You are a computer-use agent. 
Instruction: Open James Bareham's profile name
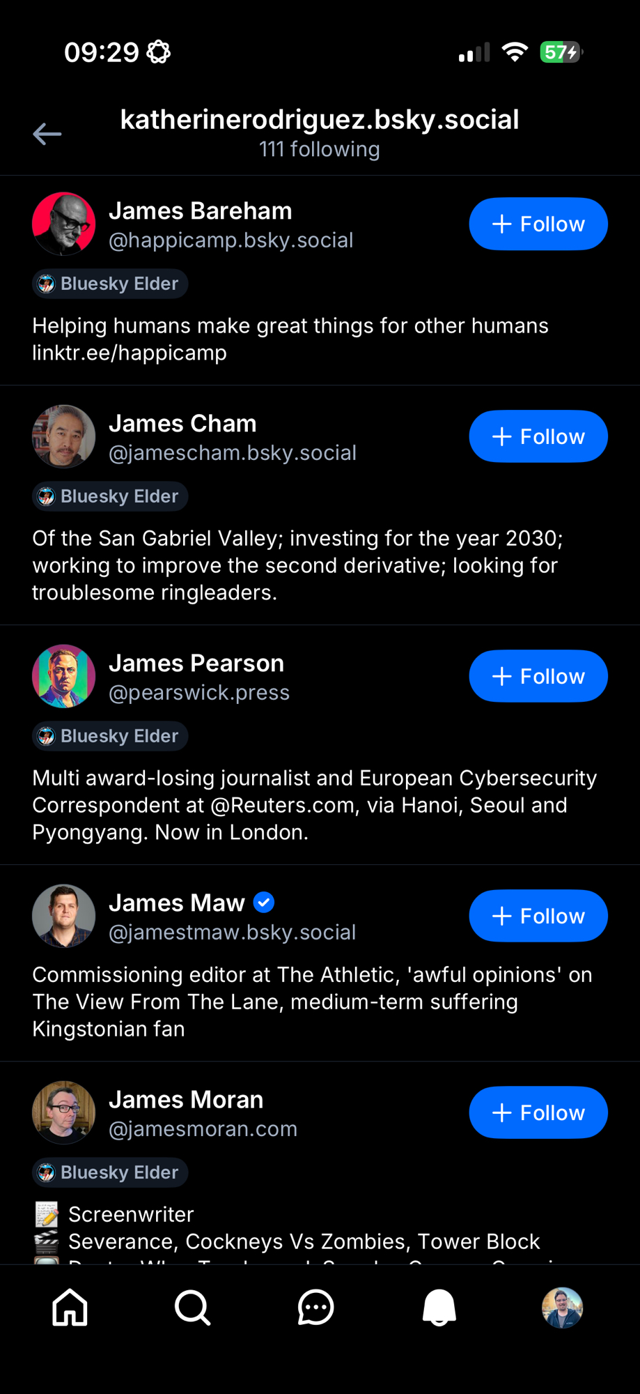point(201,210)
